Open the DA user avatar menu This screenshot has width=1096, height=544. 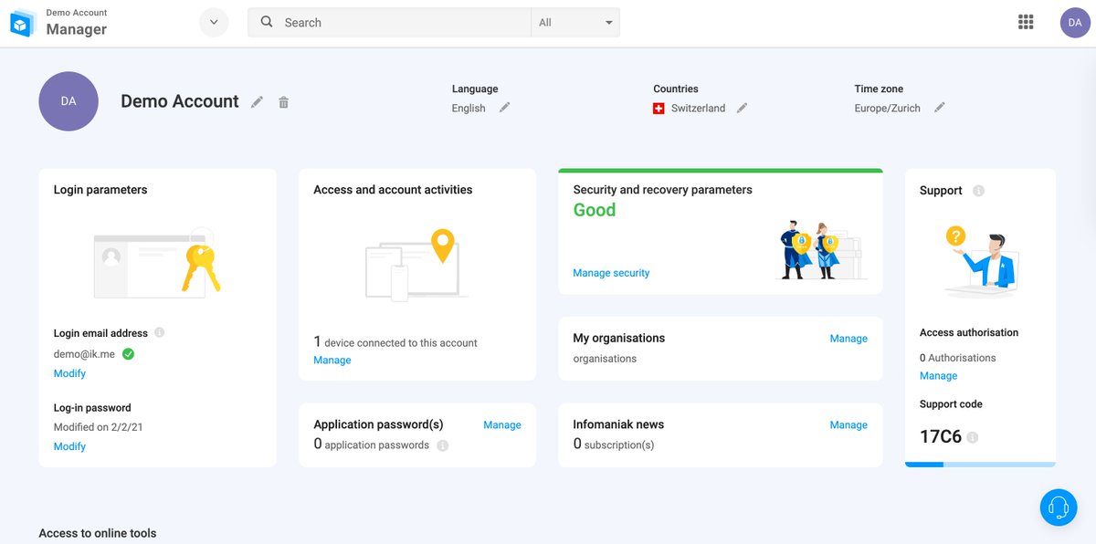[1075, 22]
